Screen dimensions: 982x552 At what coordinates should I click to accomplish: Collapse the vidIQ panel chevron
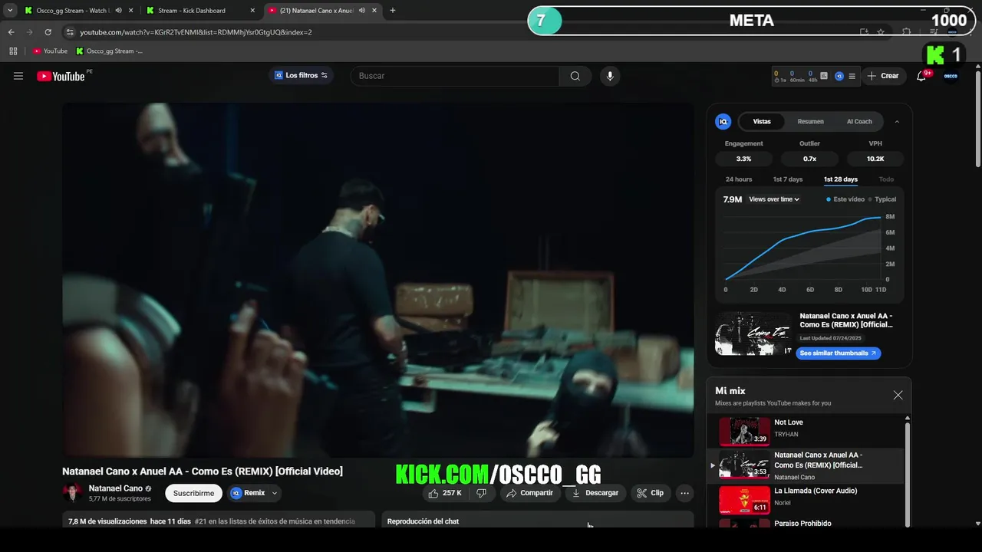pos(897,121)
